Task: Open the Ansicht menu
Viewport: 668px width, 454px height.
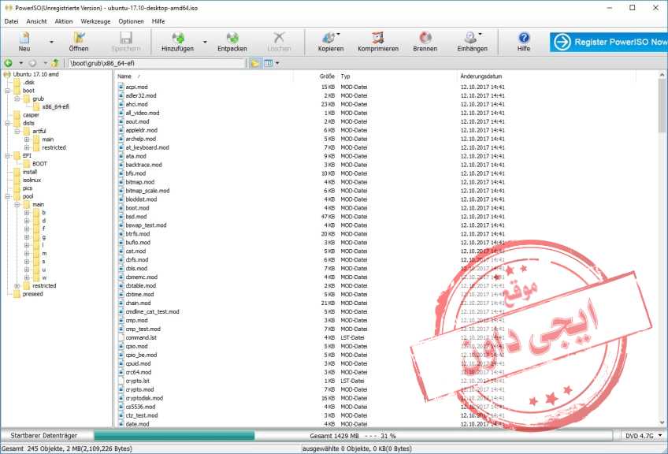Action: pos(37,21)
